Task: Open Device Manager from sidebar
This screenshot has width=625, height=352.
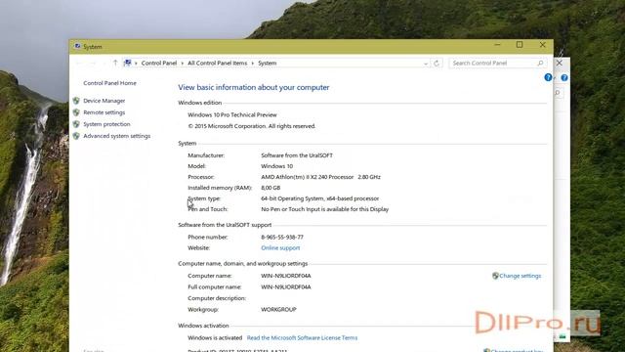Action: (x=104, y=101)
